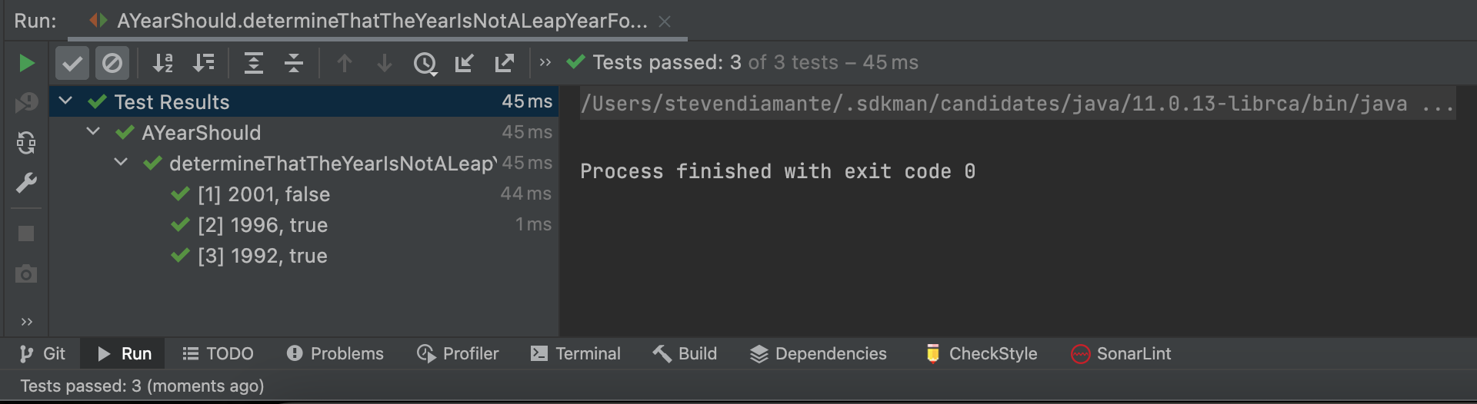Click Export Test Results icon
1477x404 pixels.
[505, 63]
